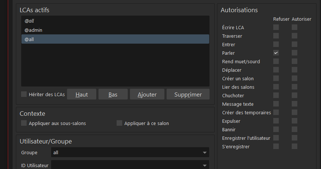
Task: Check Autoriser for Traverser
Action: (x=294, y=36)
